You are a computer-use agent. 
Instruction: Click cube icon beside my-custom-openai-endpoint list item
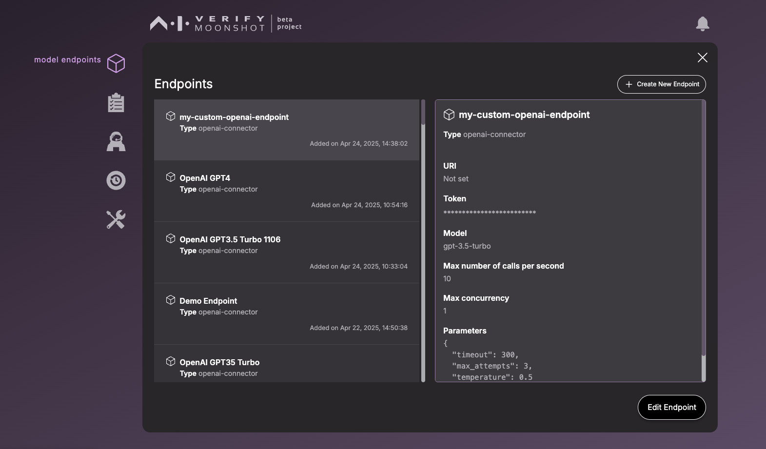point(171,116)
